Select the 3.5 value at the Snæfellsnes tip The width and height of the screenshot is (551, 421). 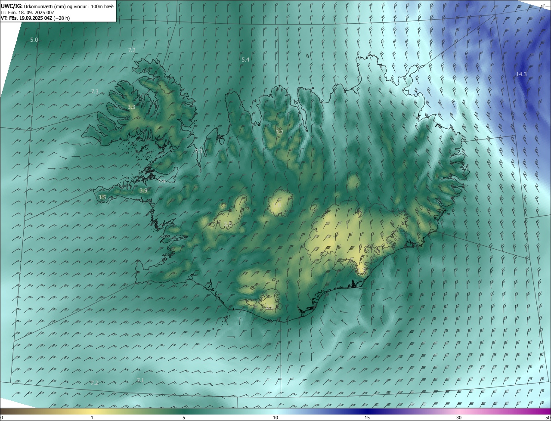pos(102,197)
